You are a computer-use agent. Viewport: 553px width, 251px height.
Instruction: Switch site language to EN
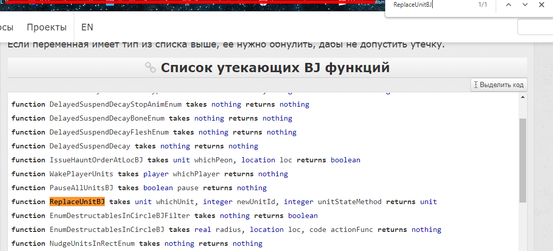tap(87, 27)
